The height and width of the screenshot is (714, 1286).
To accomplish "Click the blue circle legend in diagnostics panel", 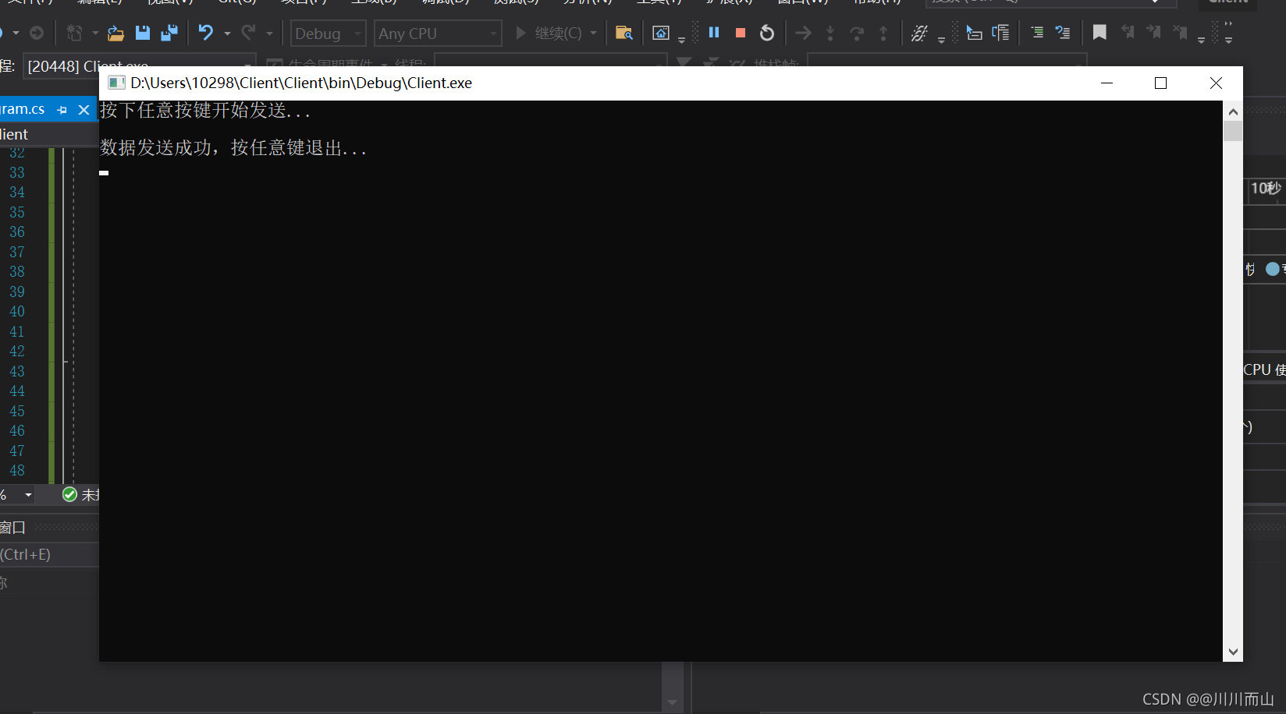I will (1273, 269).
